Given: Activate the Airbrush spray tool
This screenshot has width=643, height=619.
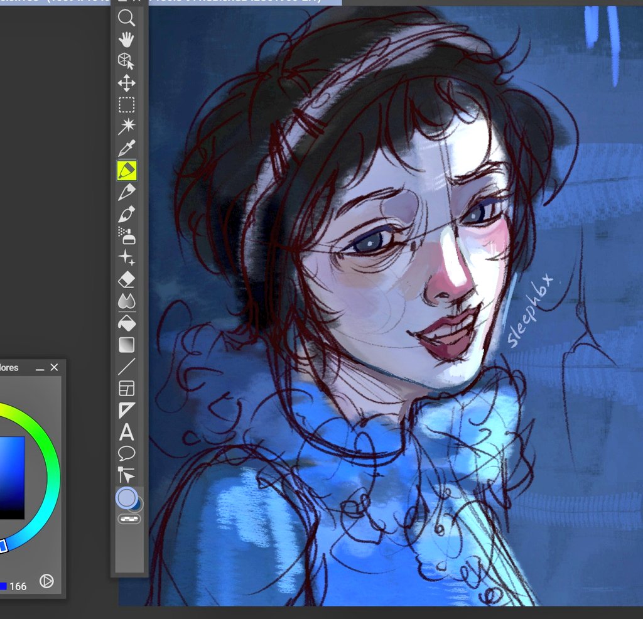Looking at the screenshot, I should [x=127, y=235].
